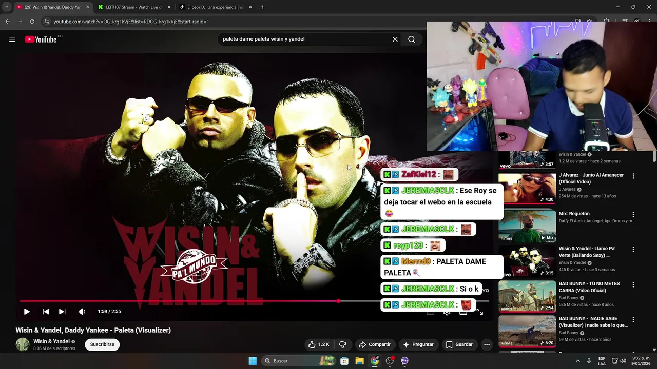Open the taskbar Buscar search box

(x=299, y=361)
